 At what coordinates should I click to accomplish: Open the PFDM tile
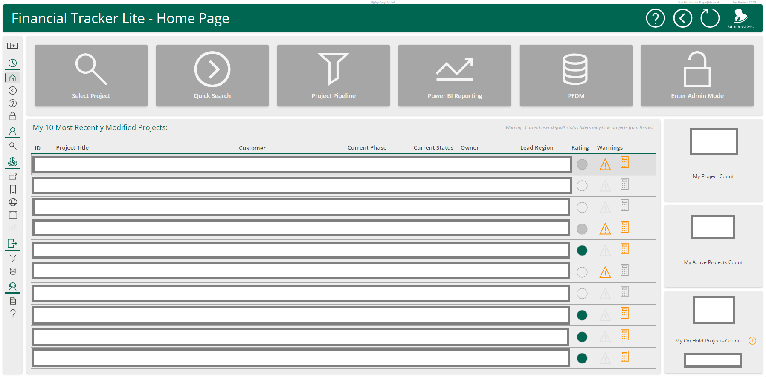(576, 75)
